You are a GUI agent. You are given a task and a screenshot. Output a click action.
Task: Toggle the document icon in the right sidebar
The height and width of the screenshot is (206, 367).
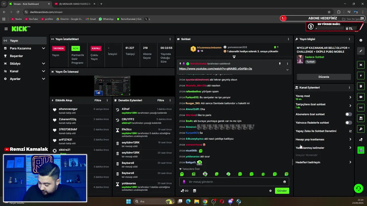[x=361, y=86]
